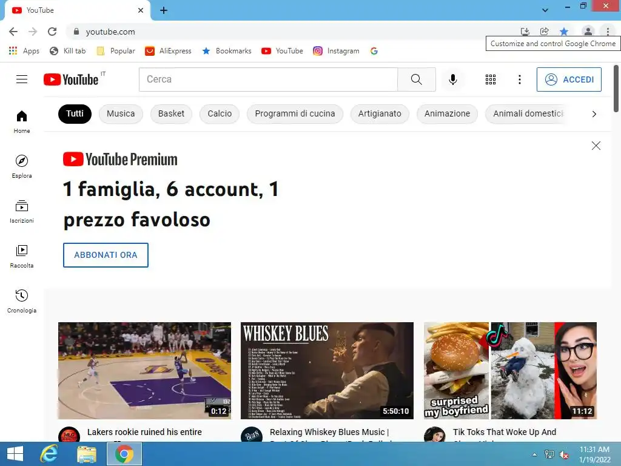
Task: Open YouTube settings three-dot menu
Action: point(519,79)
